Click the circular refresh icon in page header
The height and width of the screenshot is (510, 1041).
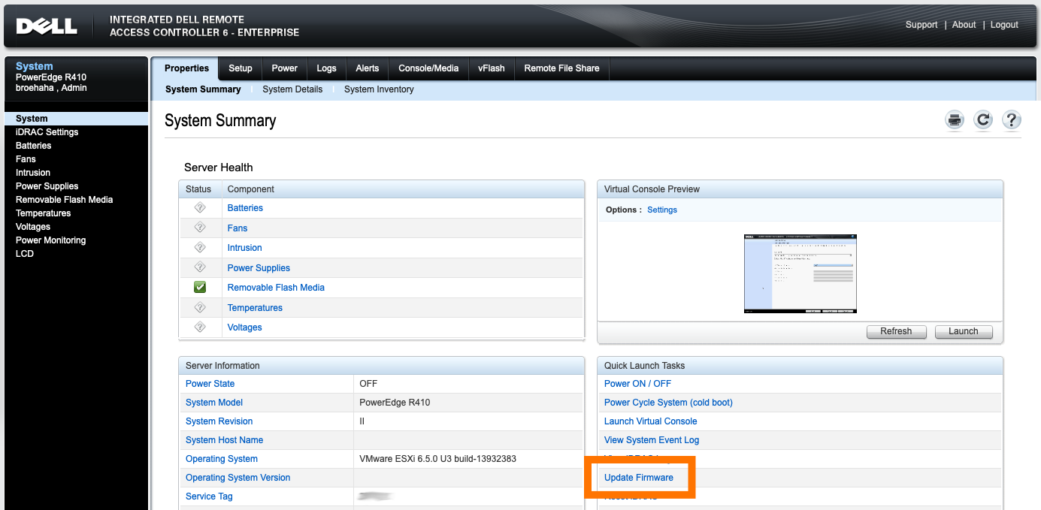(983, 120)
